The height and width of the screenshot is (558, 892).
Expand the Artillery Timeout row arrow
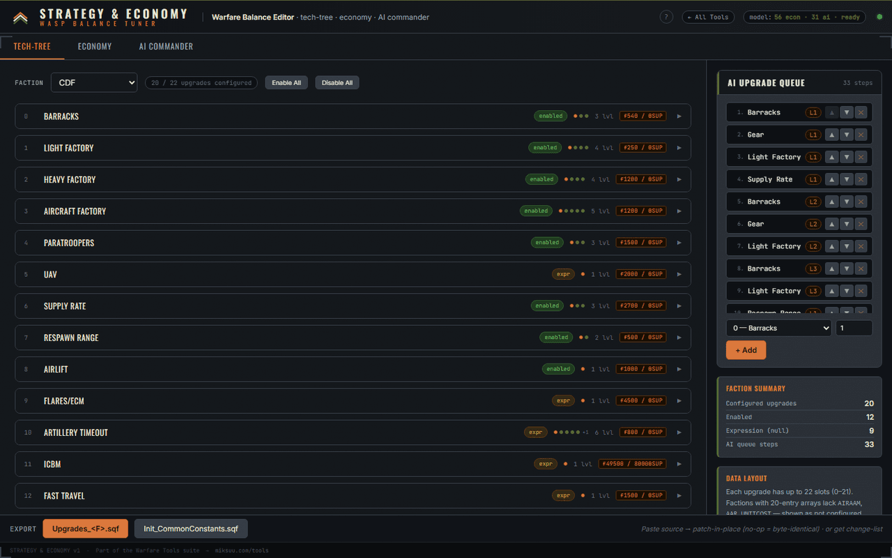pos(679,432)
